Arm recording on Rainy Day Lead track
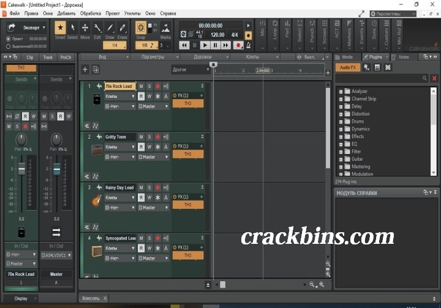Image resolution: width=441 pixels, height=308 pixels. [x=158, y=188]
